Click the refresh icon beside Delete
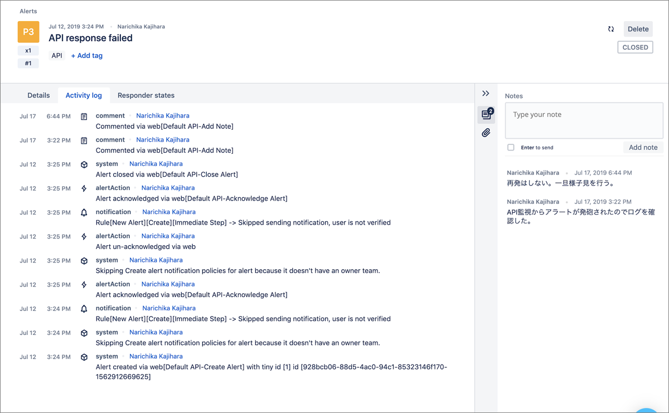The width and height of the screenshot is (669, 413). click(x=611, y=29)
